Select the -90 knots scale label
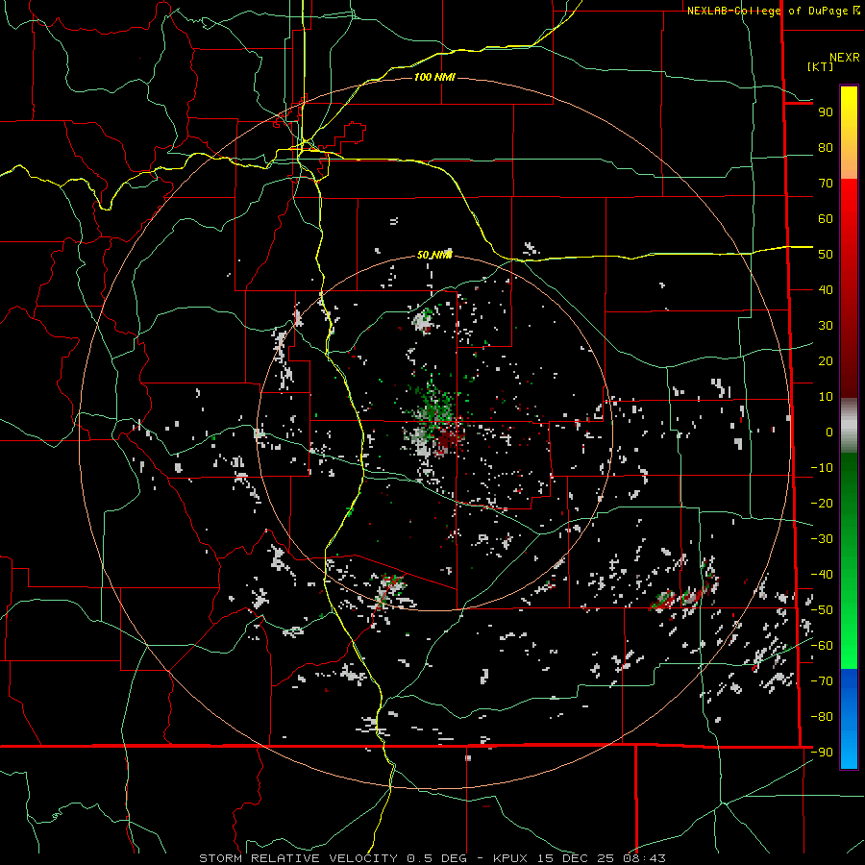The width and height of the screenshot is (865, 865). click(822, 753)
